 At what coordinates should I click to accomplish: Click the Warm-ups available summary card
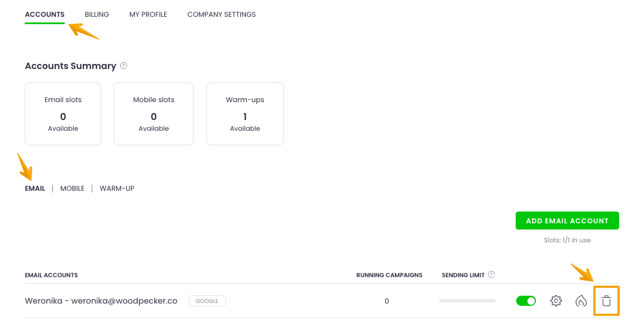click(245, 114)
